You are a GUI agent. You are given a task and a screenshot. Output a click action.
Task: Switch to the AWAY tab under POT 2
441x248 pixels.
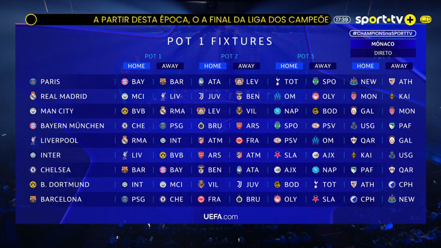point(246,66)
